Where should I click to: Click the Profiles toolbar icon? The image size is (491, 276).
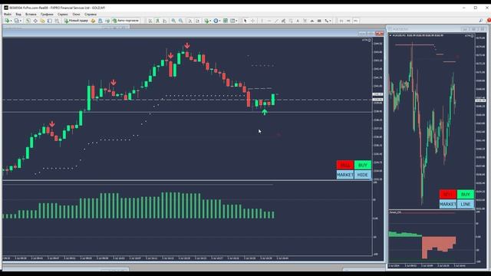16,21
